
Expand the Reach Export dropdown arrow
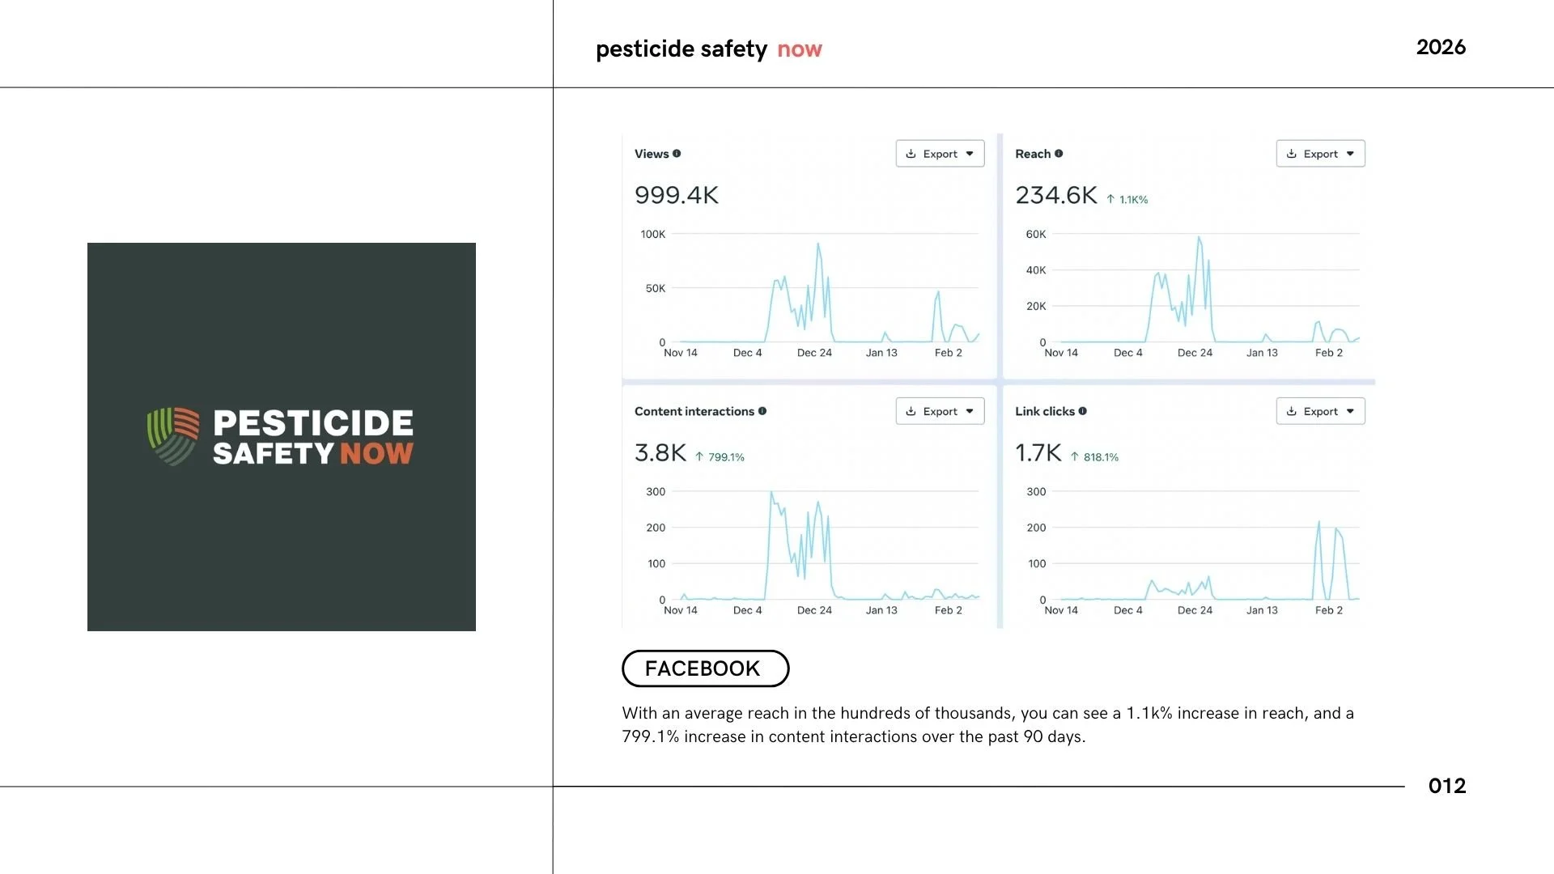(x=1350, y=154)
